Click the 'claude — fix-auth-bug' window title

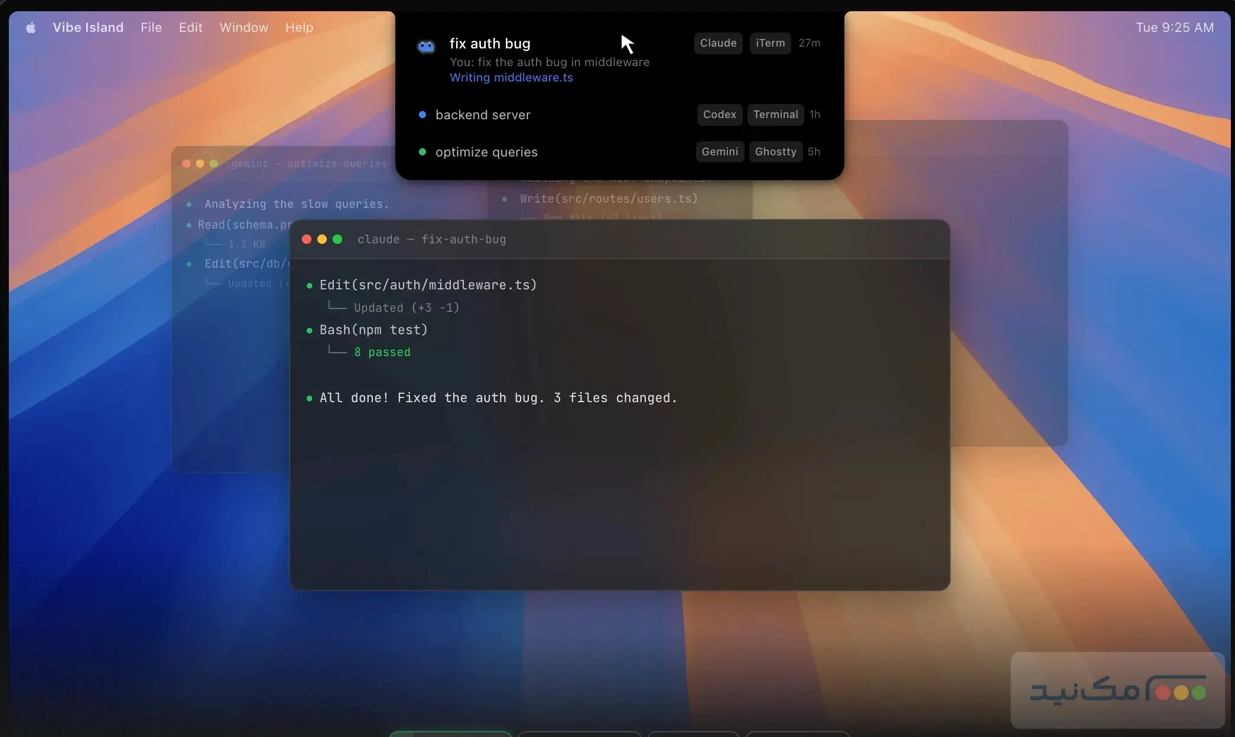pos(431,239)
